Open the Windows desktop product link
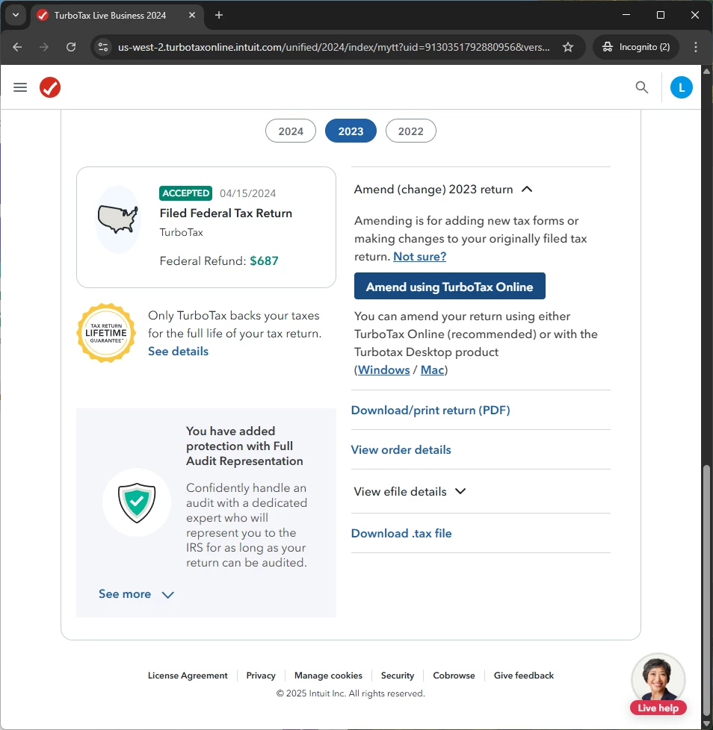Viewport: 713px width, 730px height. (x=383, y=370)
